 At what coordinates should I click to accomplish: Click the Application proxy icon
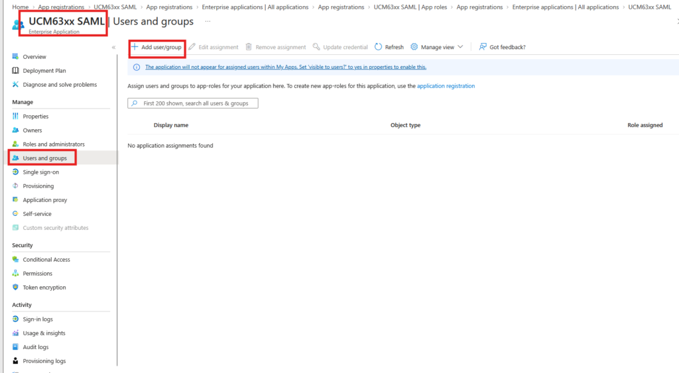16,199
